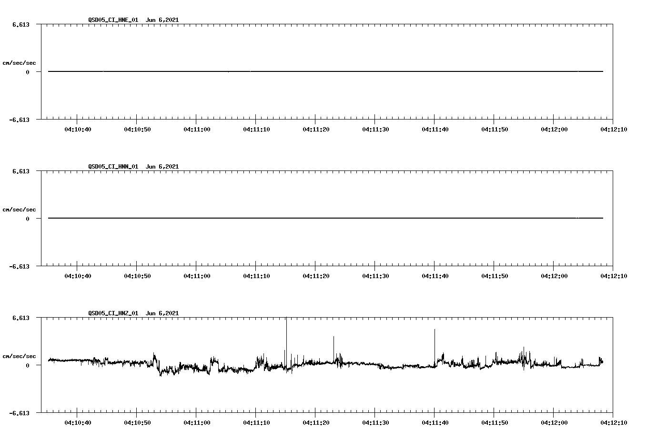Screen dimensions: 647x440
Task: Click the 04:11:00 time label on HNE plot
Action: click(x=197, y=129)
